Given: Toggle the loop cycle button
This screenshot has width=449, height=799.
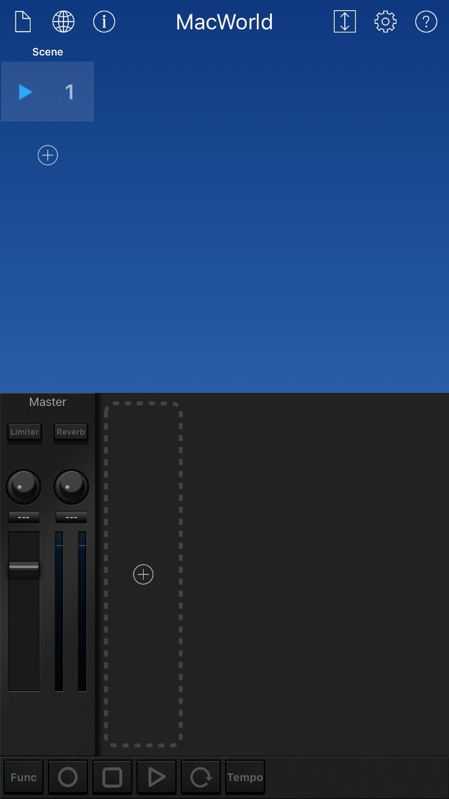Looking at the screenshot, I should [201, 777].
